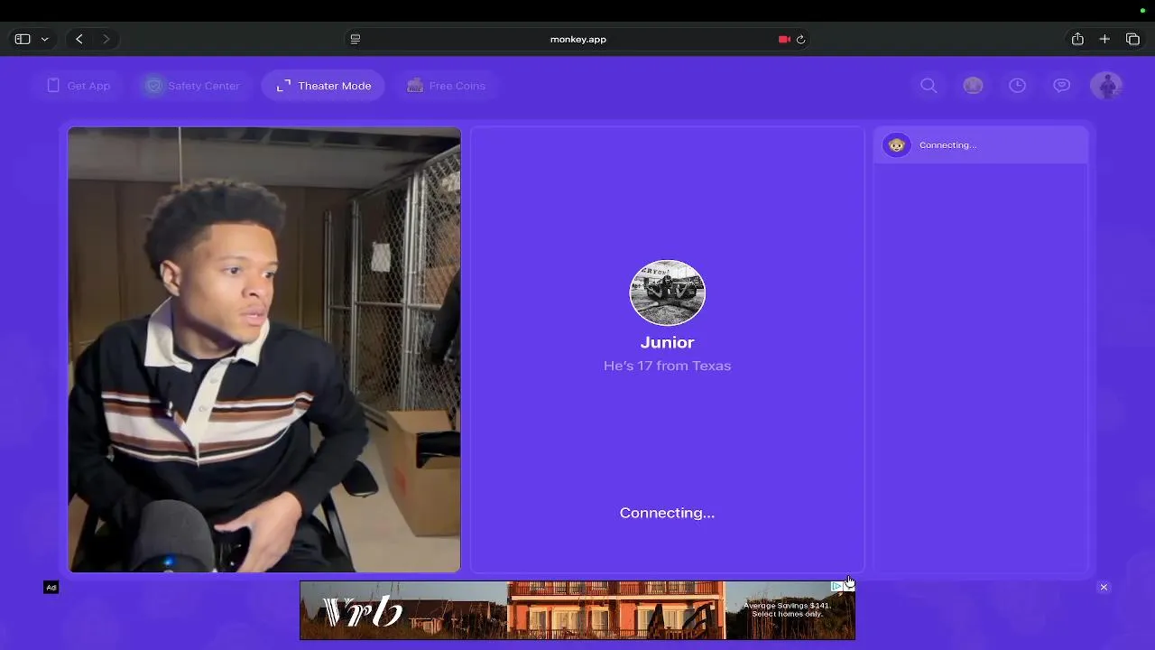Click the text "He's 17 from Texas"
This screenshot has width=1155, height=650.
[667, 366]
